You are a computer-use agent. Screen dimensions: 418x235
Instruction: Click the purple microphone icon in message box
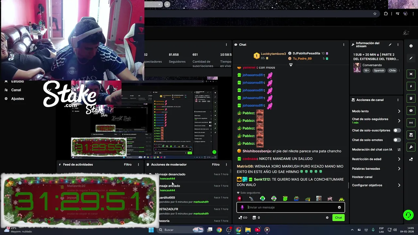tap(242, 207)
